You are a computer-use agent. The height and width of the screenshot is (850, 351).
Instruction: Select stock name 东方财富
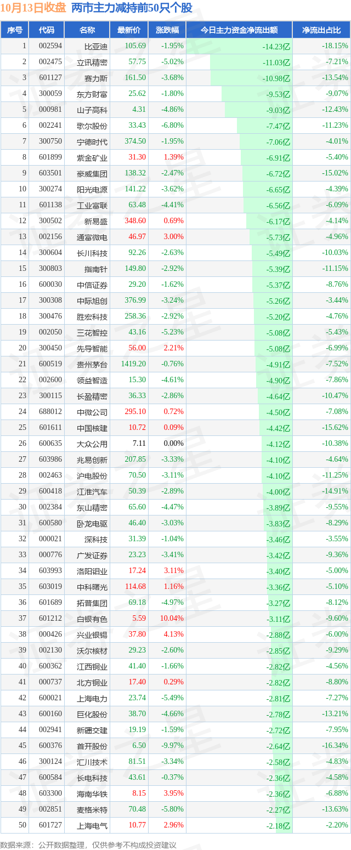pos(92,94)
